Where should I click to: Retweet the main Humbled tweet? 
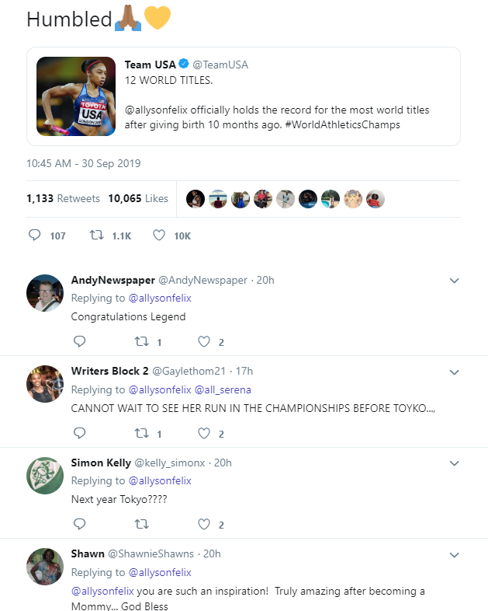[98, 236]
